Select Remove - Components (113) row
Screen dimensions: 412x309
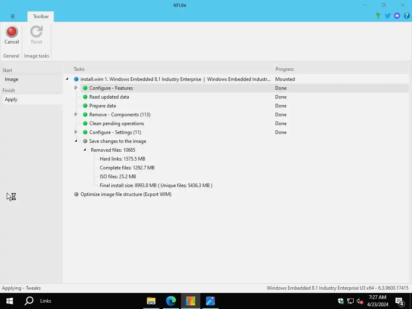(x=120, y=115)
